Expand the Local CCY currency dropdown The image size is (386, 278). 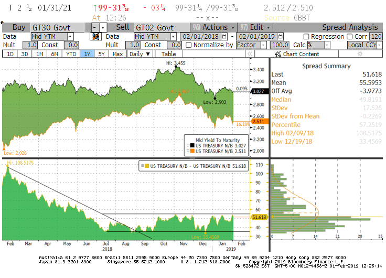(364, 45)
